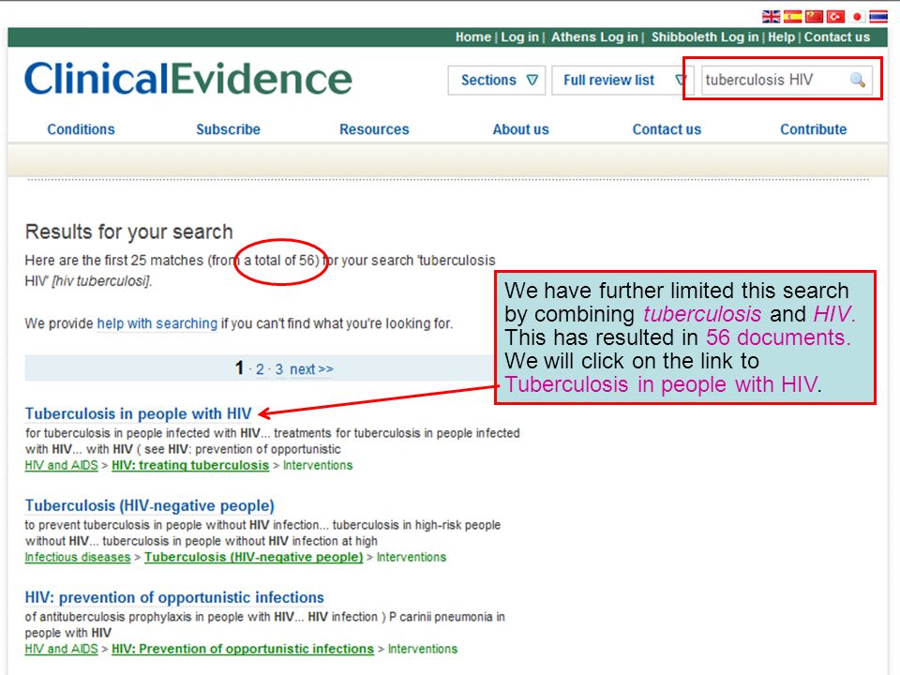Click the help with searching link
This screenshot has width=900, height=675.
click(157, 323)
